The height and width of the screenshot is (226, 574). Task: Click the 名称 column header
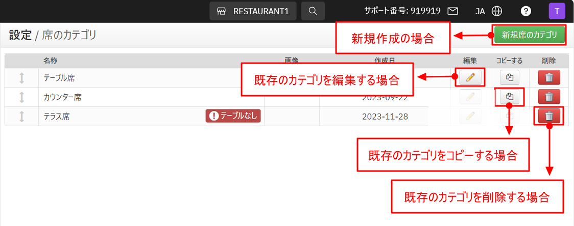point(50,61)
